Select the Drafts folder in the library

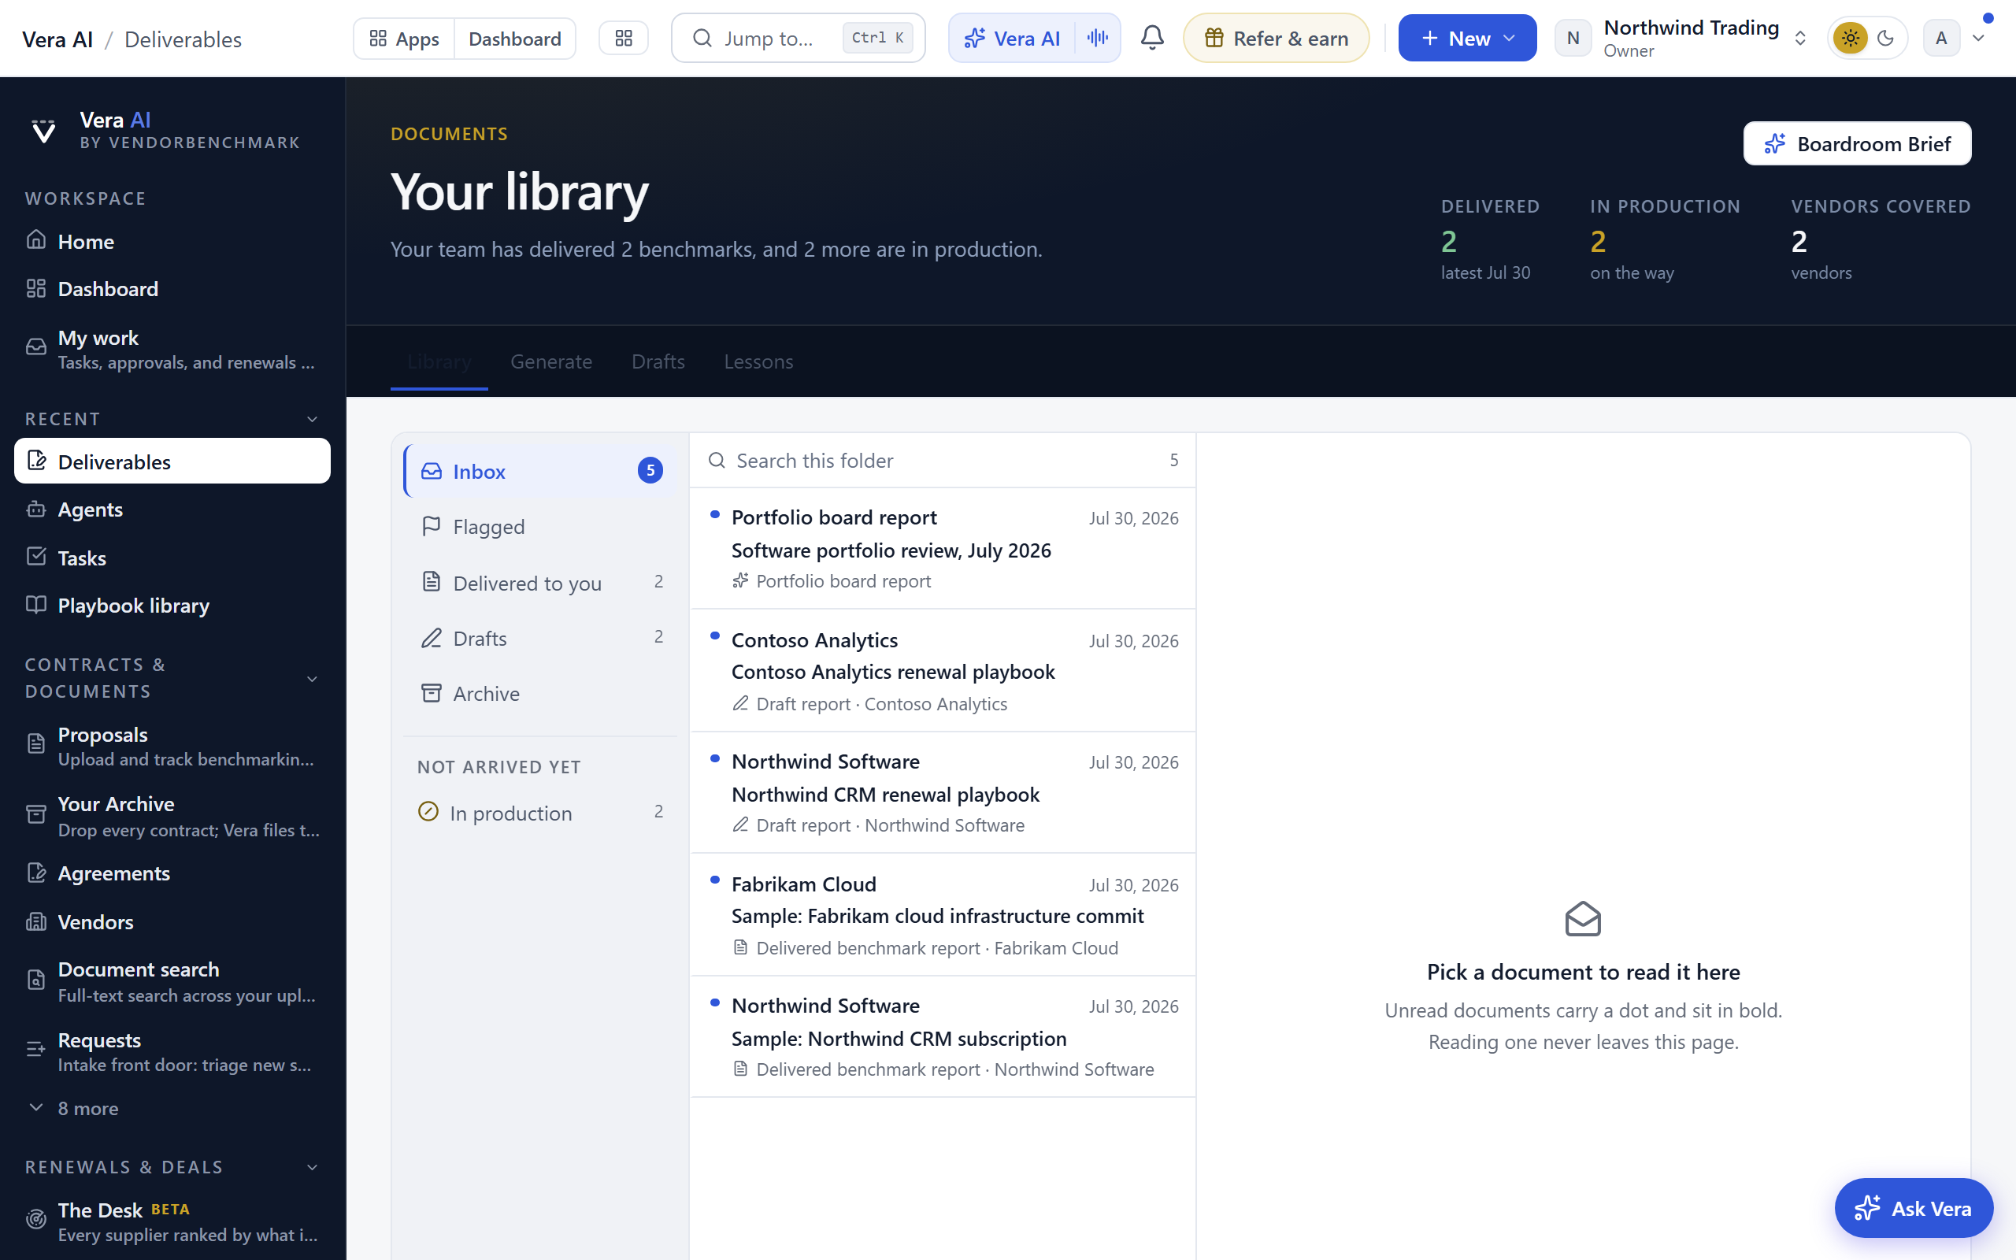(x=541, y=639)
